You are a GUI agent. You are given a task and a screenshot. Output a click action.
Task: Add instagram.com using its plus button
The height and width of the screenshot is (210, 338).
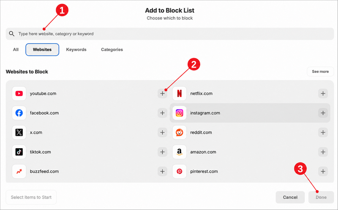pyautogui.click(x=323, y=113)
